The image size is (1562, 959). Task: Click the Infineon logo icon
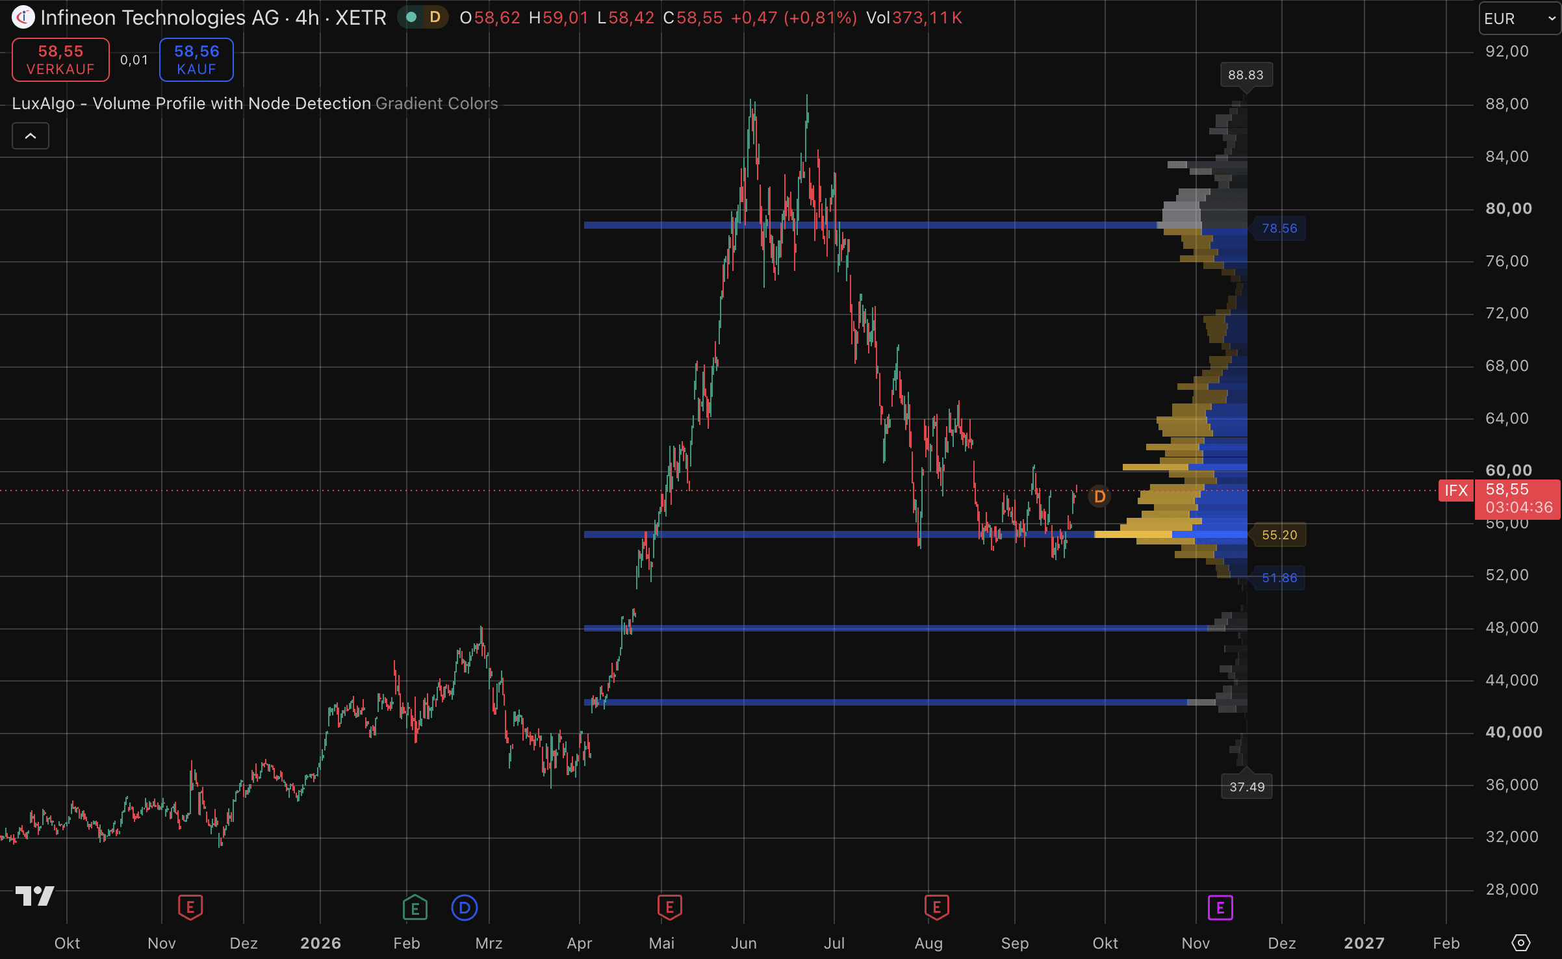(x=23, y=18)
